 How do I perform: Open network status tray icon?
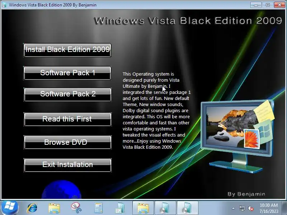click(242, 208)
